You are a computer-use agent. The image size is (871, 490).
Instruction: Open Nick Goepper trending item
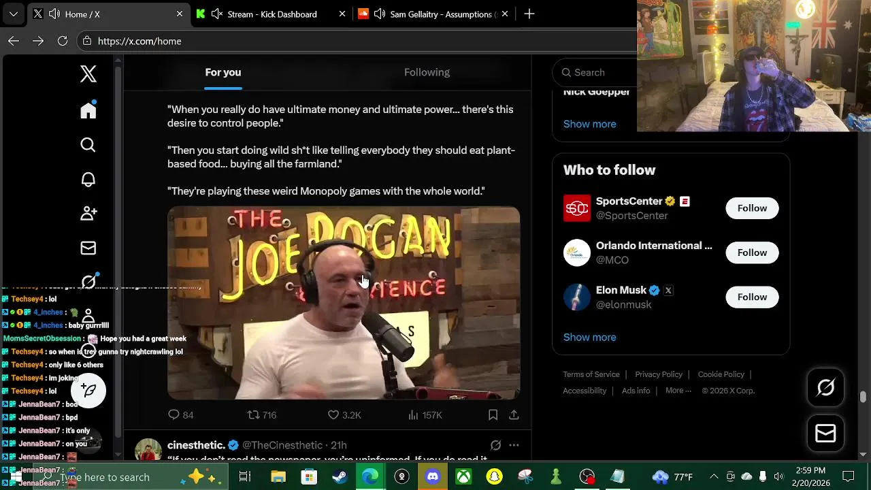pos(597,93)
